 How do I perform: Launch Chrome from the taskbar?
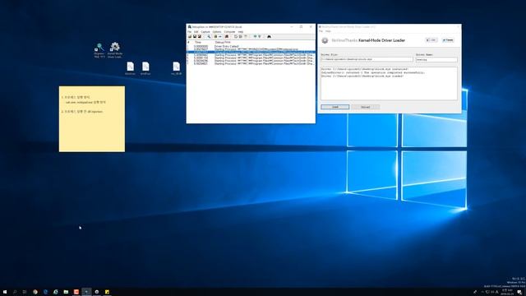click(x=35, y=292)
